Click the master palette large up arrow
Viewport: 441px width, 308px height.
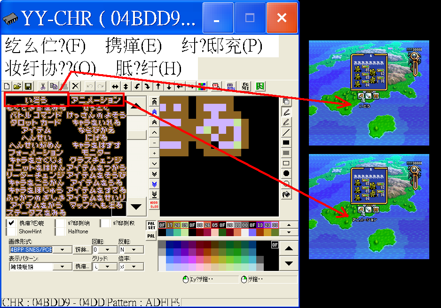(289, 248)
